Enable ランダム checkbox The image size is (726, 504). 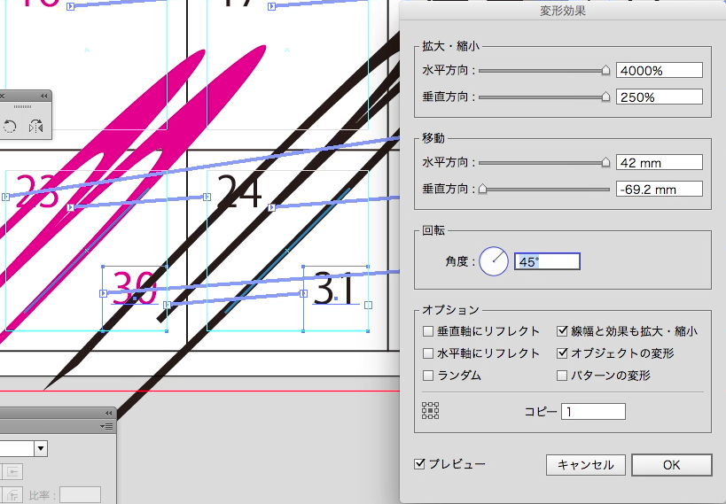(428, 376)
